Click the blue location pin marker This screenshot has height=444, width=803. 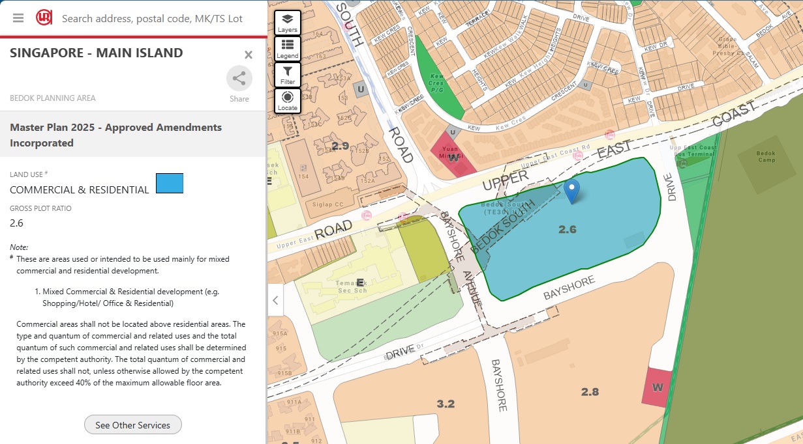(571, 191)
